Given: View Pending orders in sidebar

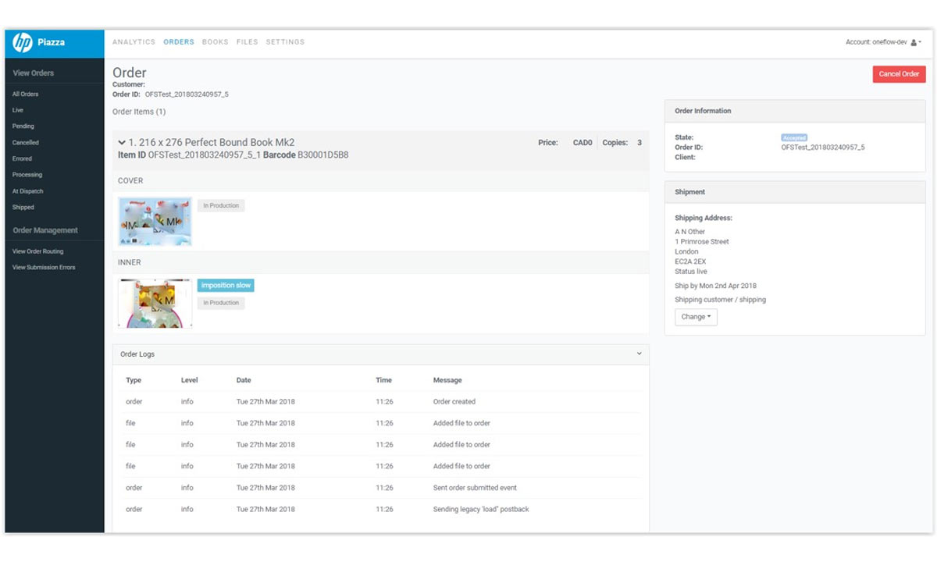Looking at the screenshot, I should click(x=23, y=126).
